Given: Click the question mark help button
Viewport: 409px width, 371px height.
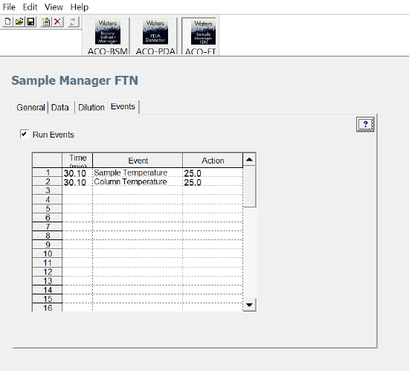Looking at the screenshot, I should pyautogui.click(x=365, y=124).
